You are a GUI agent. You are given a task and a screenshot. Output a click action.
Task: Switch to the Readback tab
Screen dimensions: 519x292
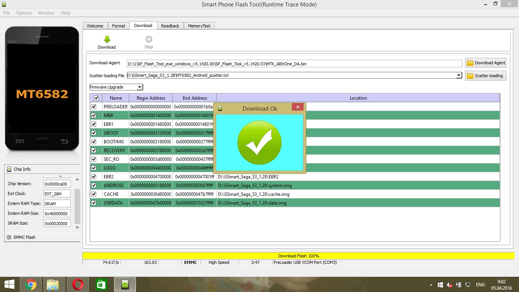point(170,26)
